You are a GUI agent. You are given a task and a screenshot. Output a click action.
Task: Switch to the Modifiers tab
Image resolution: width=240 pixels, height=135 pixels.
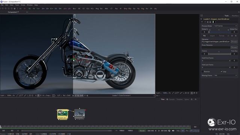(235, 16)
